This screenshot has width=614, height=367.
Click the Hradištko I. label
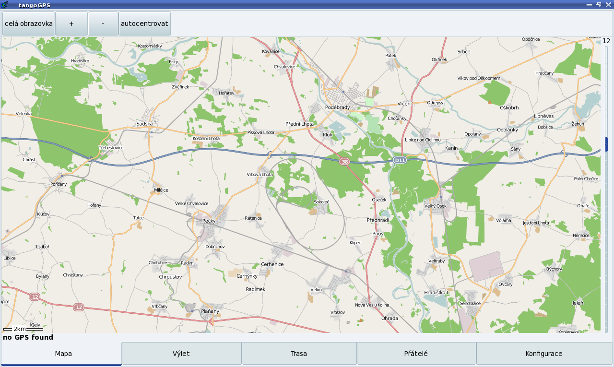pyautogui.click(x=436, y=293)
